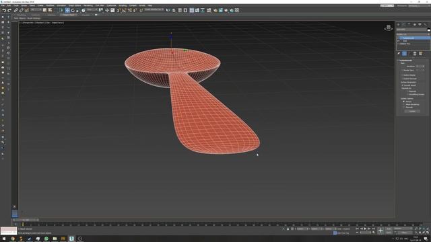431x242 pixels.
Task: Open the Render Setup icon
Action: point(215,10)
